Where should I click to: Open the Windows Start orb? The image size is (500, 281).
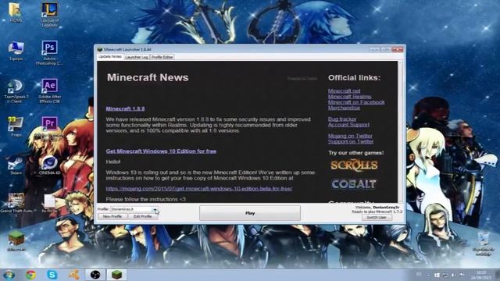(x=9, y=275)
